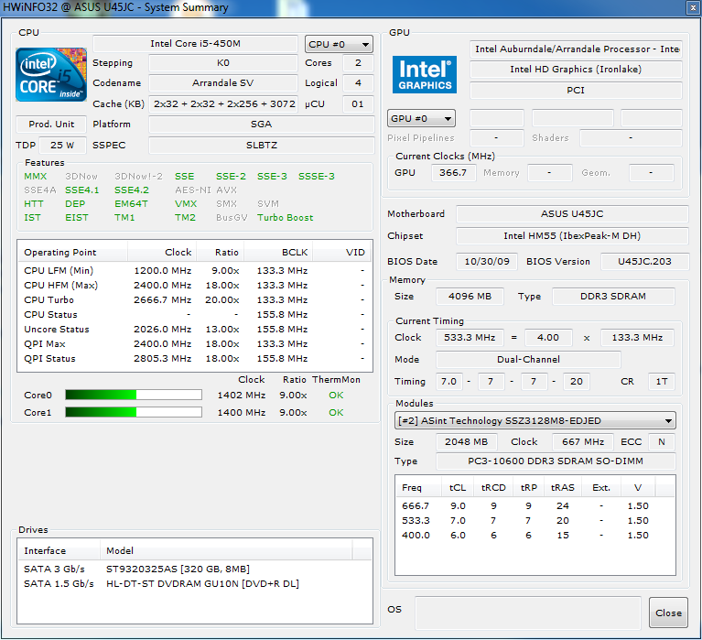Viewport: 702px width, 640px height.
Task: Click the GPU clock value 366.7
Action: pos(453,173)
